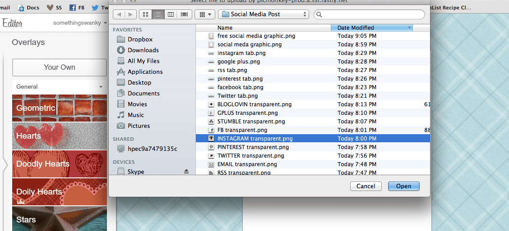Click the Cancel button
The height and width of the screenshot is (231, 509).
pyautogui.click(x=366, y=186)
